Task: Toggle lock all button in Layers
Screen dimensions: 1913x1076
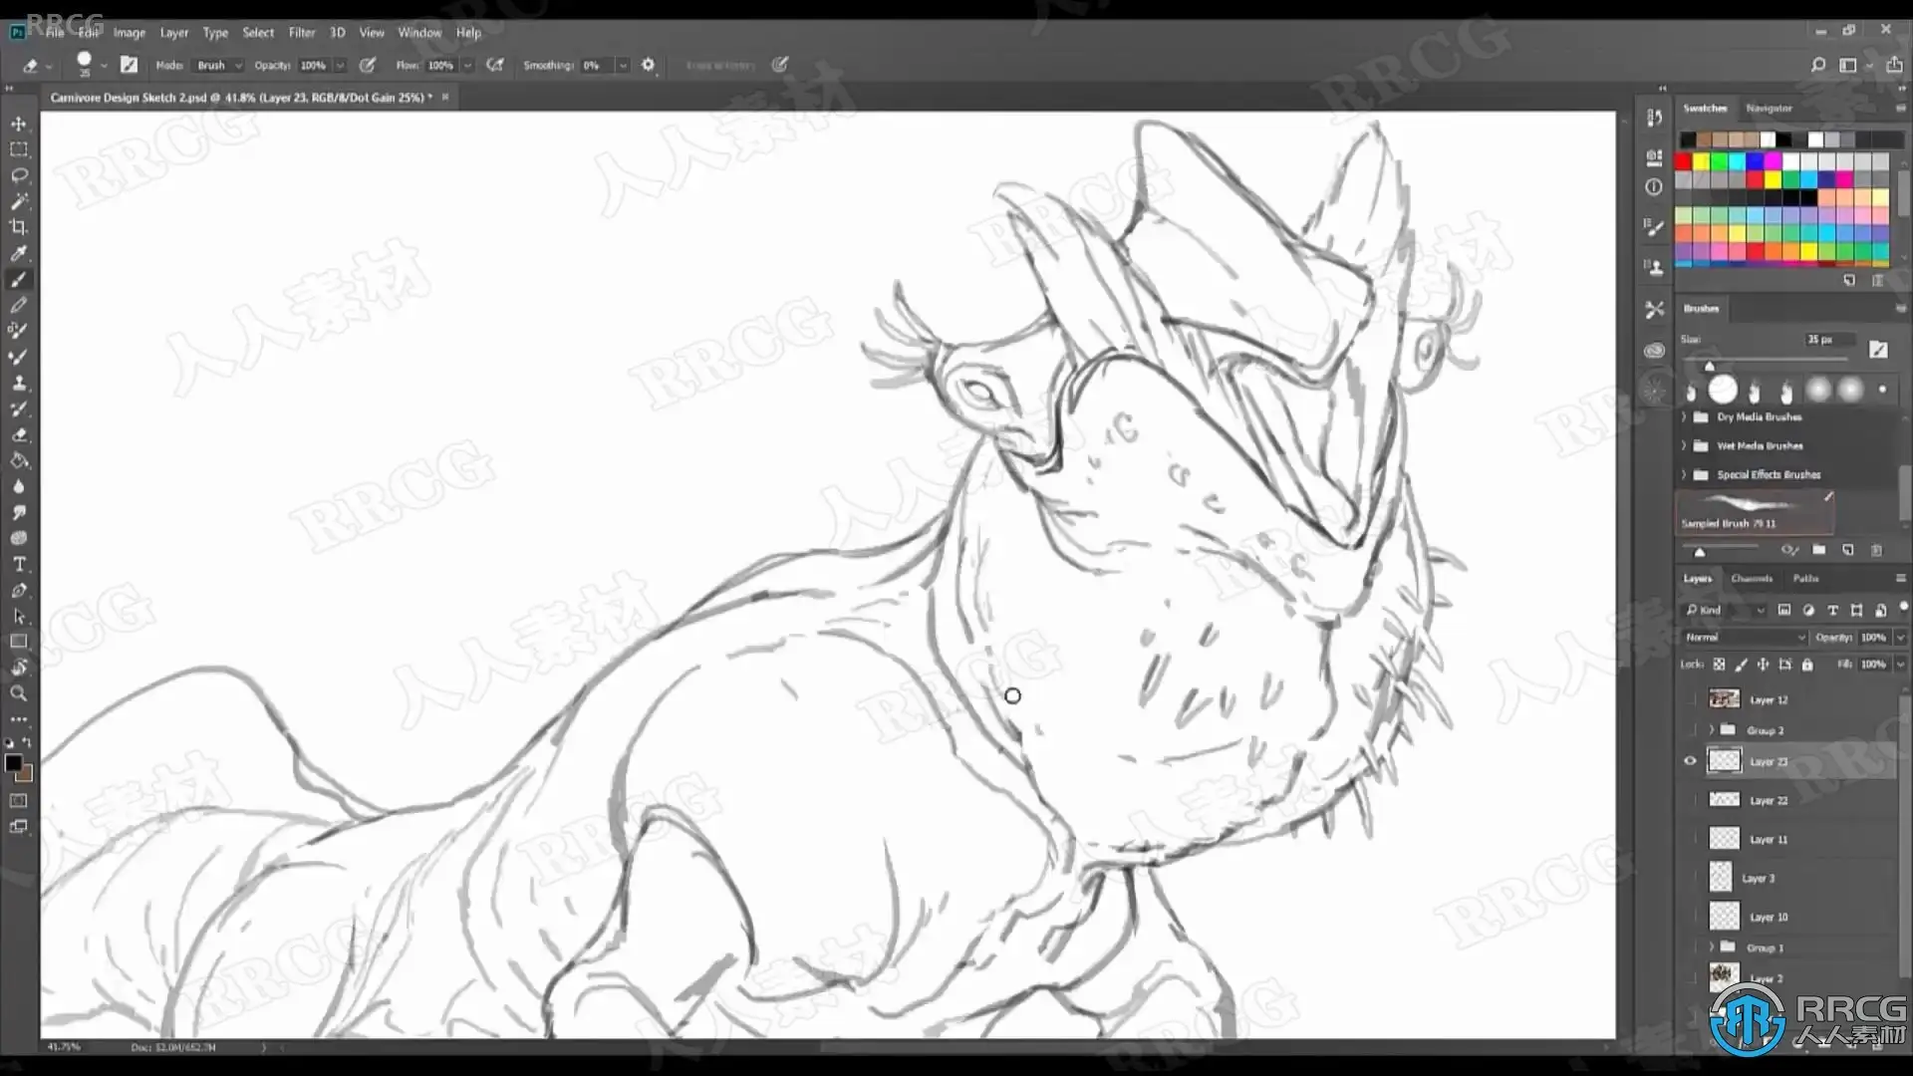Action: [1807, 665]
